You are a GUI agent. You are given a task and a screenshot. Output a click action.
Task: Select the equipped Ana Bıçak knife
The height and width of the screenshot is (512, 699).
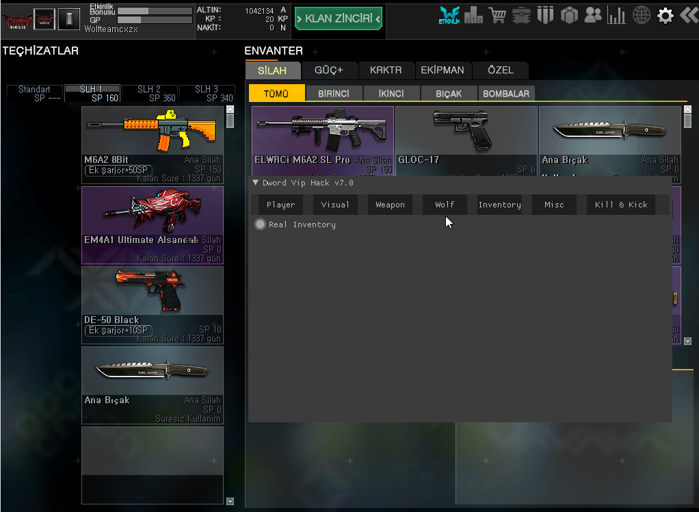tap(153, 385)
